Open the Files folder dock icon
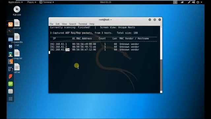This screenshot has width=211, height=119. (11, 39)
